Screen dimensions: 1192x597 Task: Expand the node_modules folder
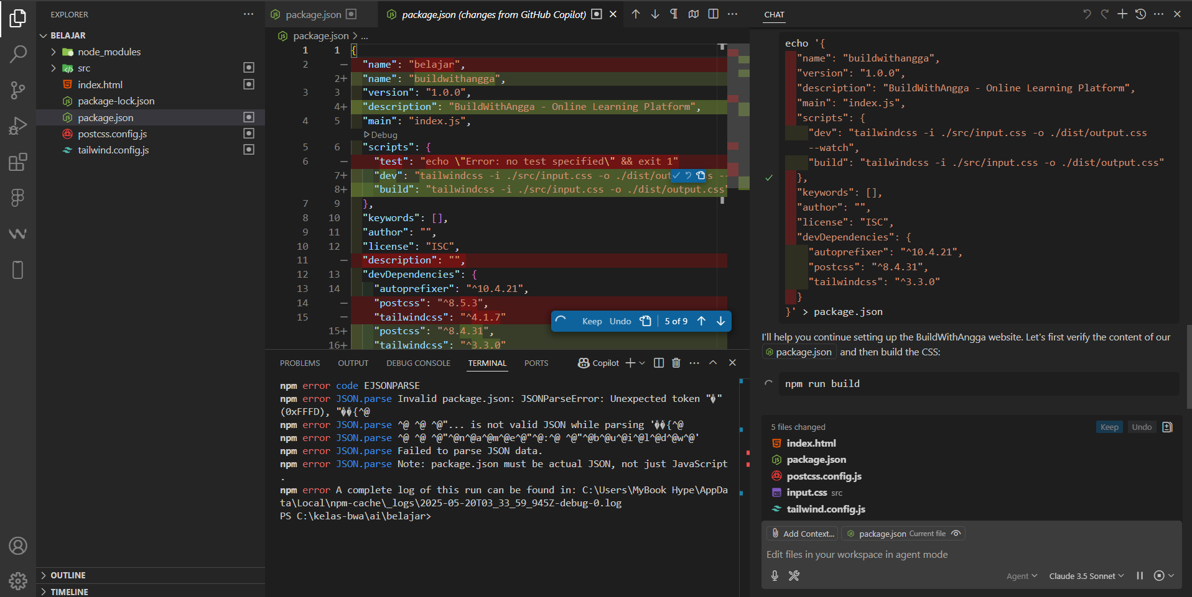pyautogui.click(x=54, y=52)
